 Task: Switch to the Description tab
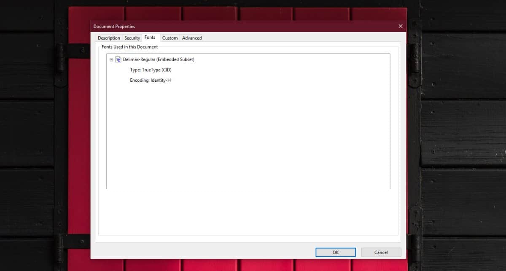(x=109, y=38)
